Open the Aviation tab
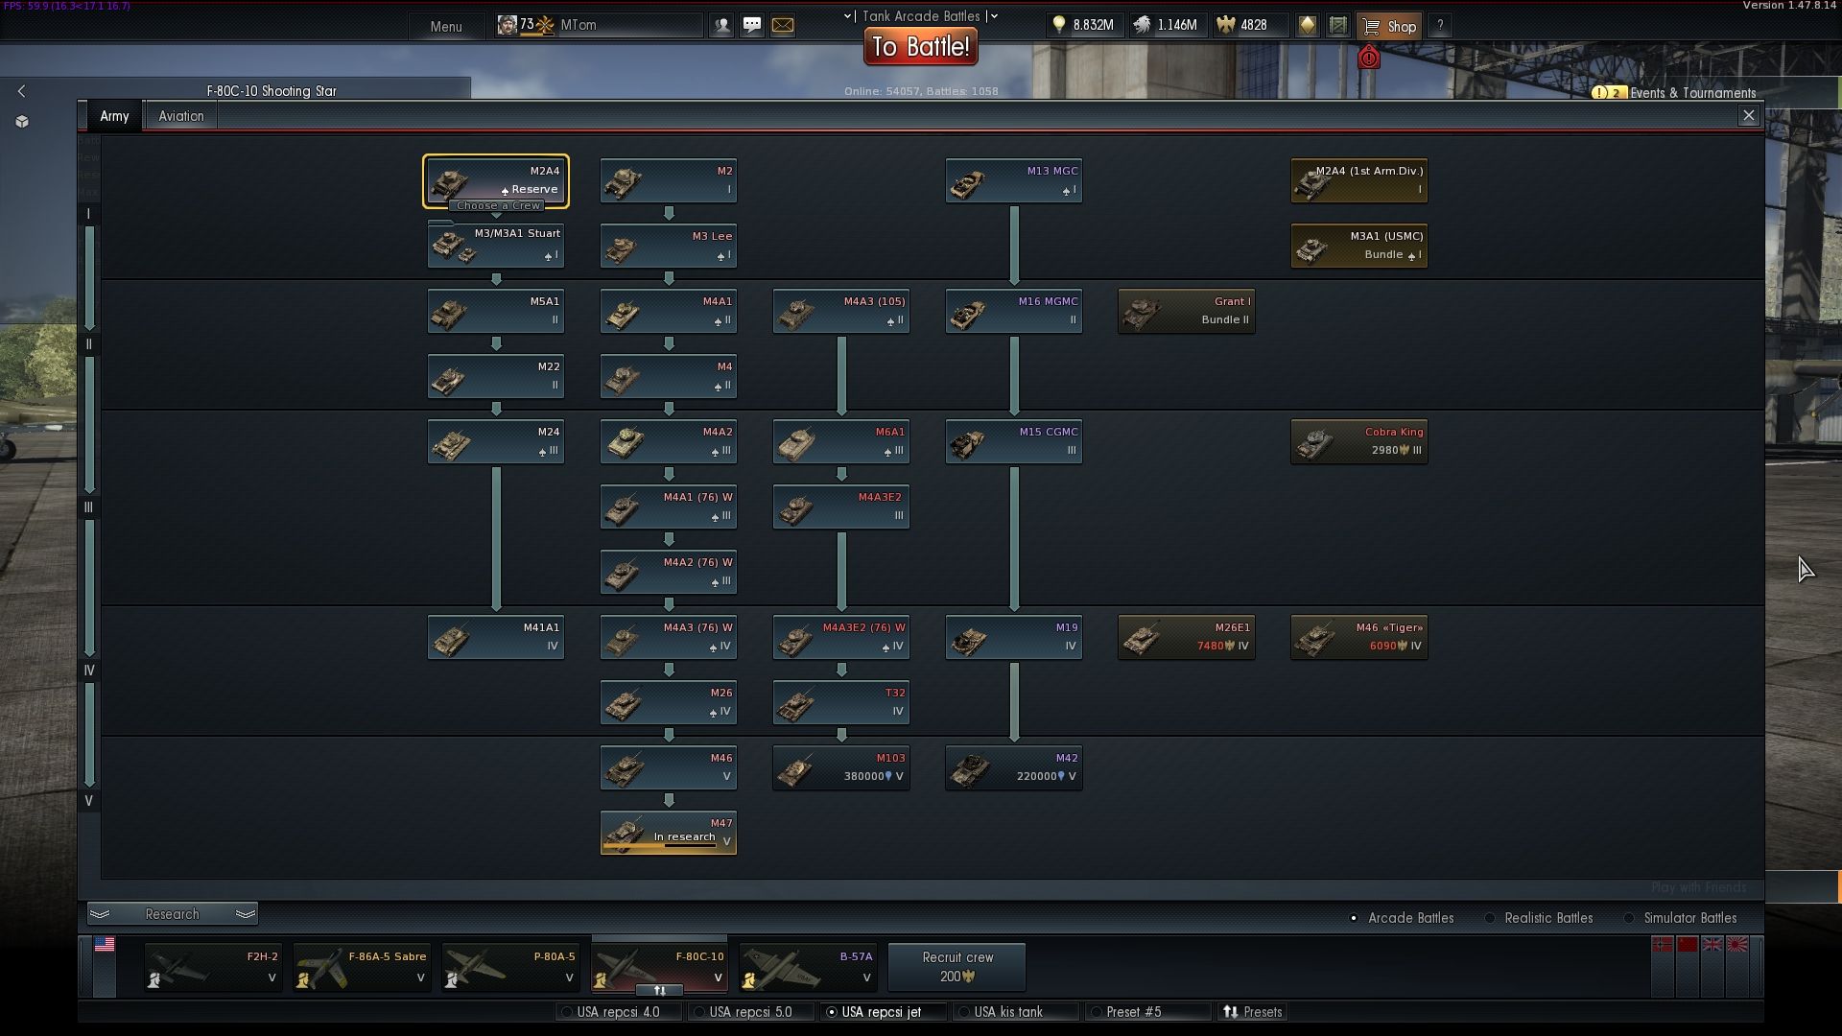The width and height of the screenshot is (1842, 1036). [181, 116]
